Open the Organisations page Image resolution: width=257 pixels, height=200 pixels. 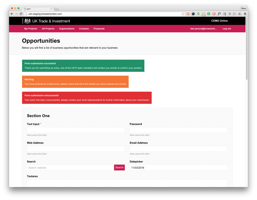67,29
